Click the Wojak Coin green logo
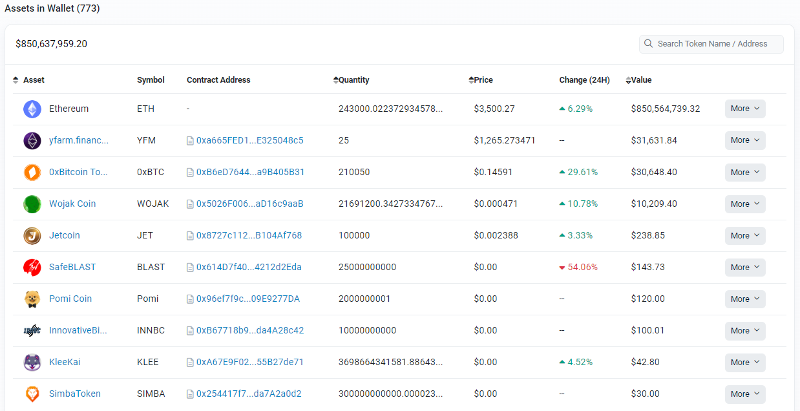Image resolution: width=800 pixels, height=411 pixels. (32, 204)
